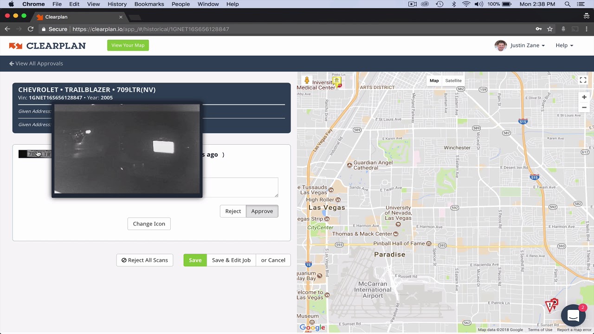Switch map to Map view
This screenshot has height=334, width=594.
click(434, 81)
